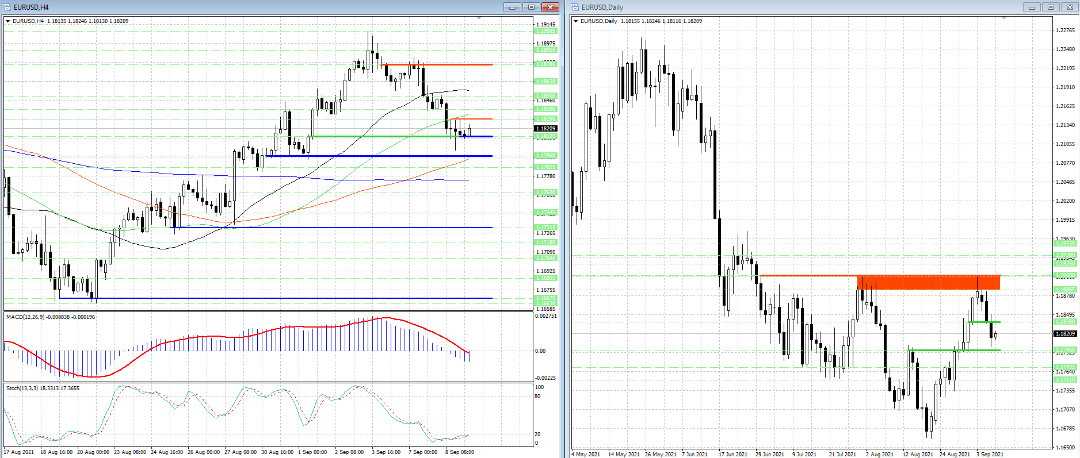Click the 80 level on Stochastic scale
Viewport: 1080px width, 458px height.
[538, 397]
